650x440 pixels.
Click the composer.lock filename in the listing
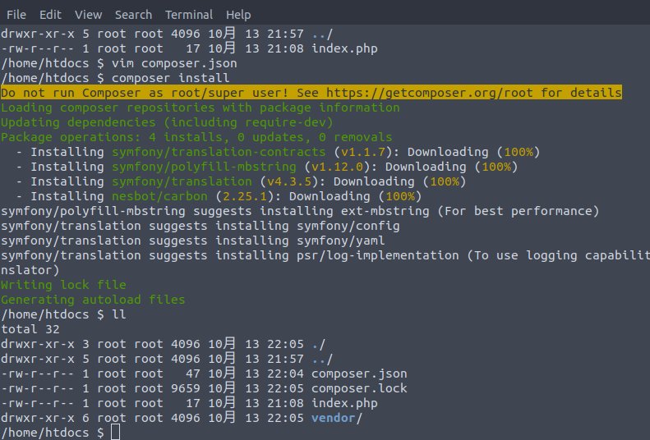click(359, 388)
